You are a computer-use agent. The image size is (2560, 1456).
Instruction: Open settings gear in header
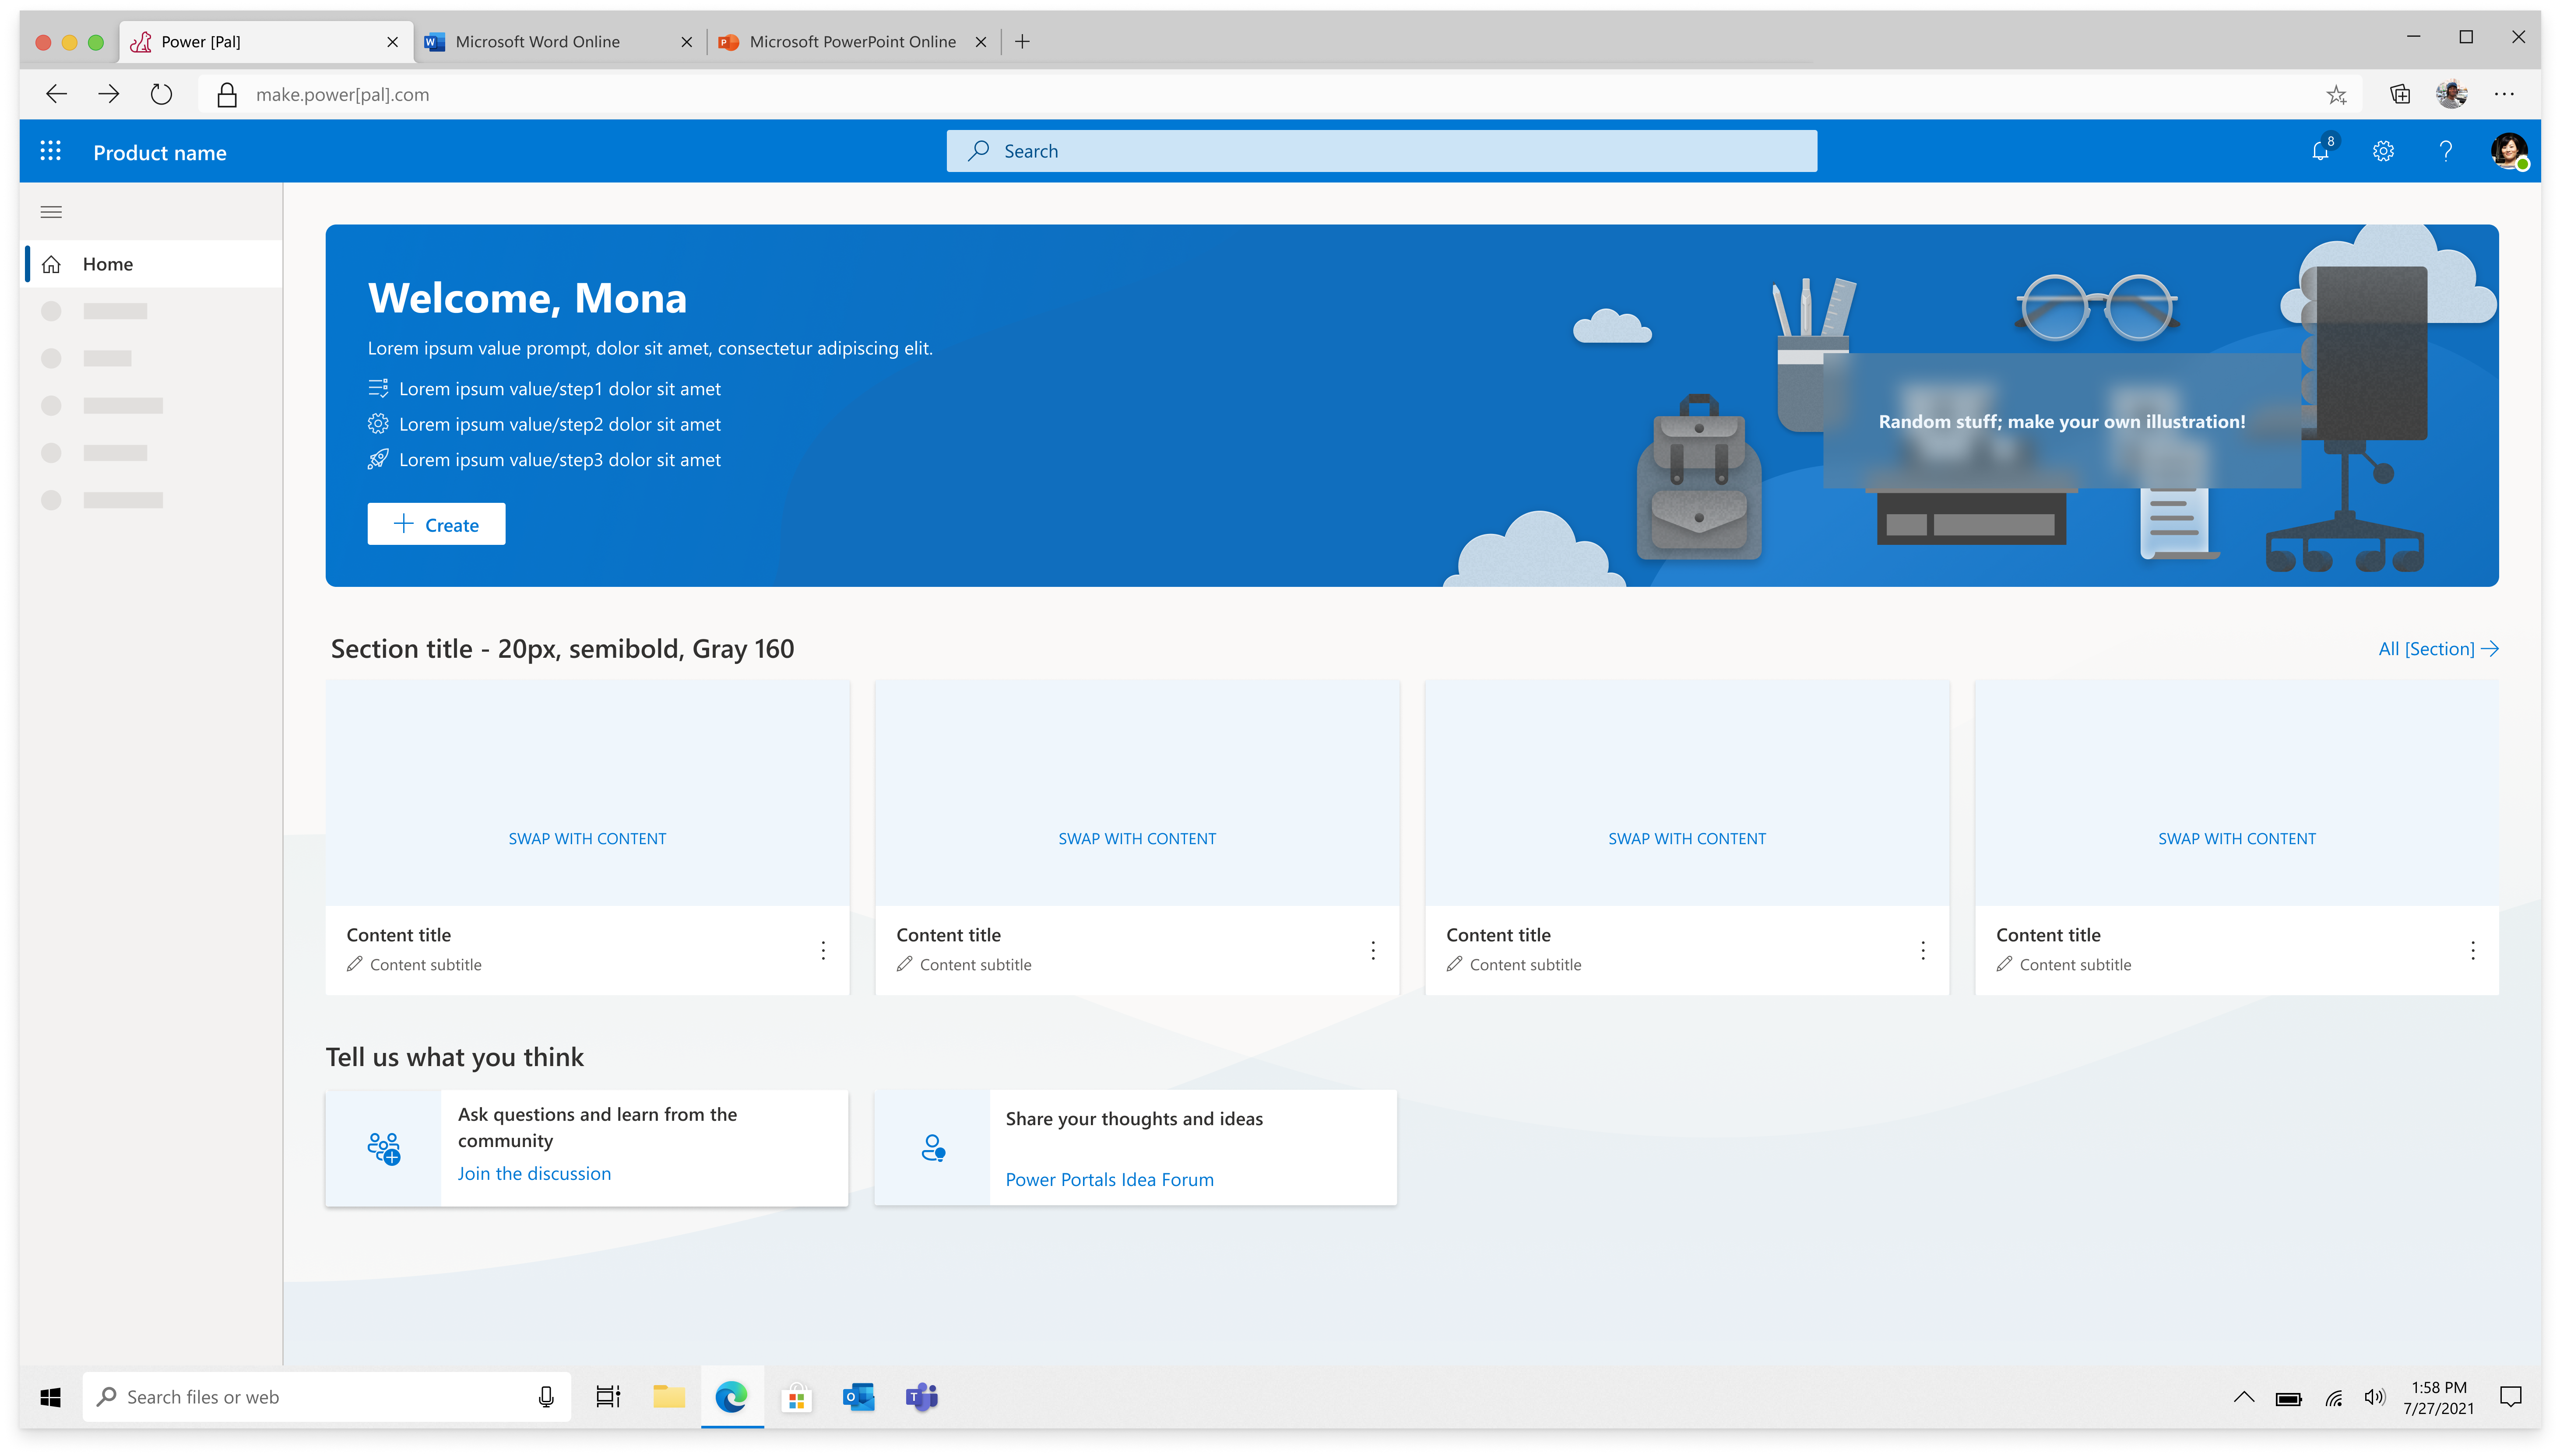(2383, 151)
